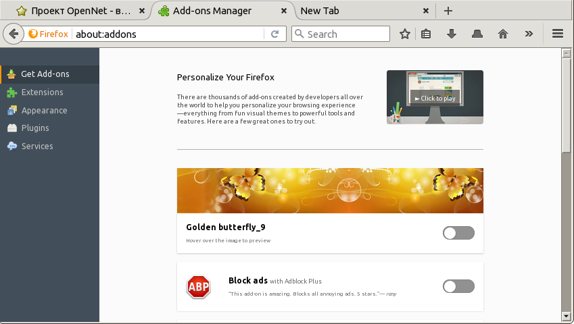Toggle on Block ads with Adblock Plus
This screenshot has height=324, width=574.
coord(458,287)
